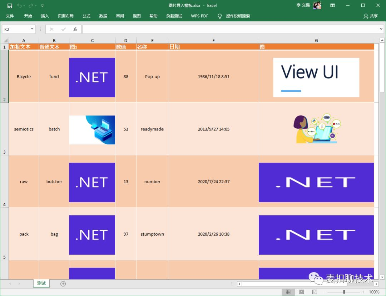
Task: Click the value cell 88
Action: tap(125, 76)
